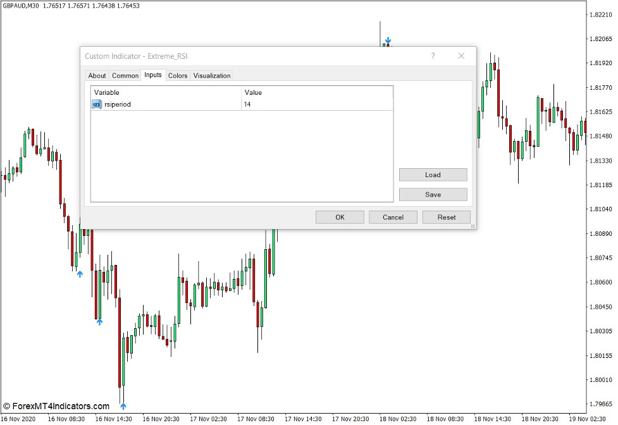
Task: Click the blue up arrow near 16 Nov 14:30
Action: [99, 321]
